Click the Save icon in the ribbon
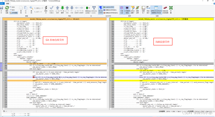Viewport: 215px width, 117px height. coord(1,9)
